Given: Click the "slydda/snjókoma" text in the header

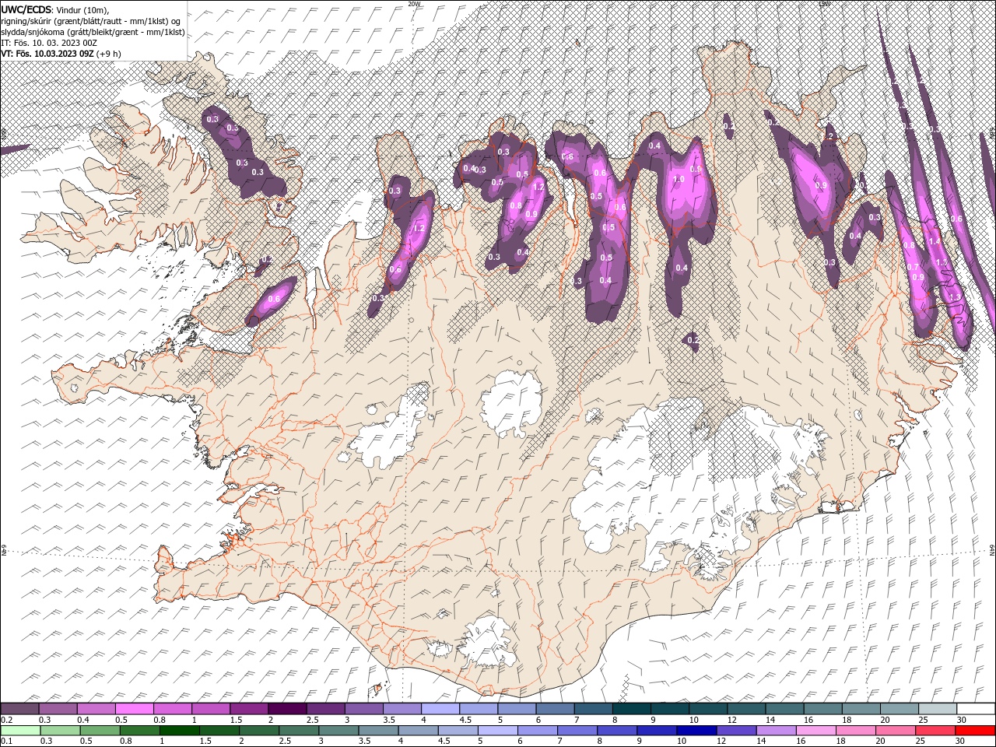Looking at the screenshot, I should pyautogui.click(x=33, y=32).
